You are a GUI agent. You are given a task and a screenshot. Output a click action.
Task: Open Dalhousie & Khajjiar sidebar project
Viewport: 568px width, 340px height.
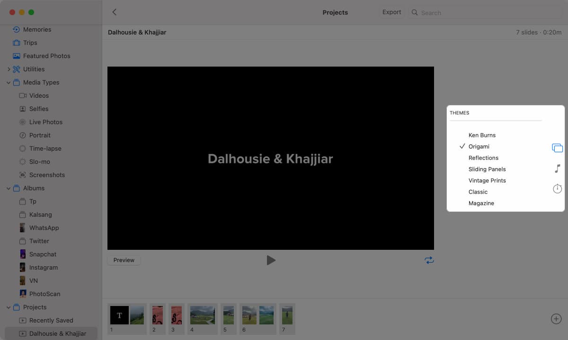click(x=51, y=333)
